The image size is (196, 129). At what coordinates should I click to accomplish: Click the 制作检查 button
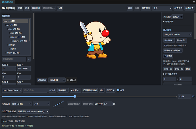click(x=189, y=8)
